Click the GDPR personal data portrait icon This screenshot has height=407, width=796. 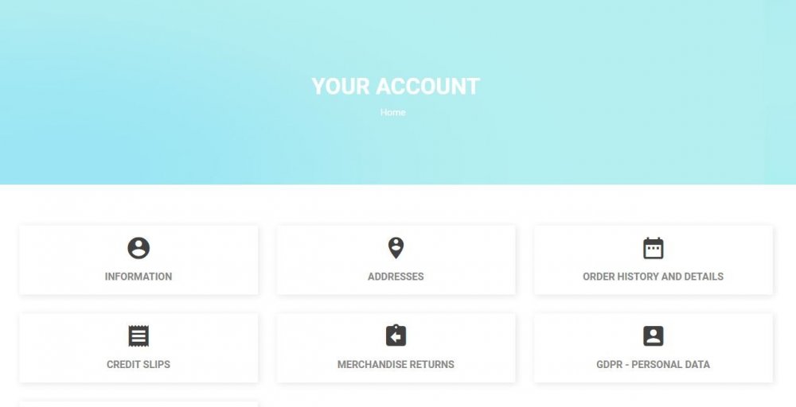(x=653, y=336)
